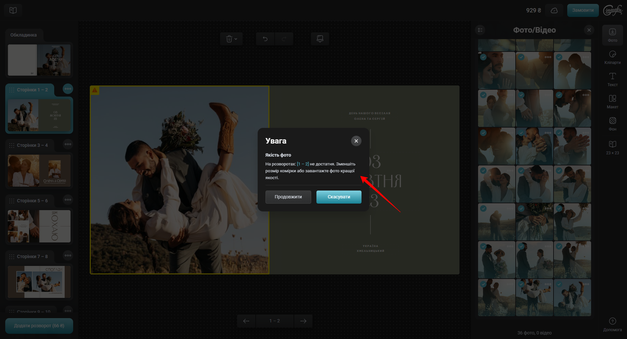Click the [1 – 2] spread link in warning

point(303,164)
